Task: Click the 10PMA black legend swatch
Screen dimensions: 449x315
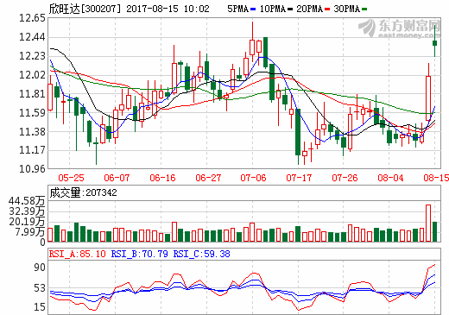Action: coord(290,9)
